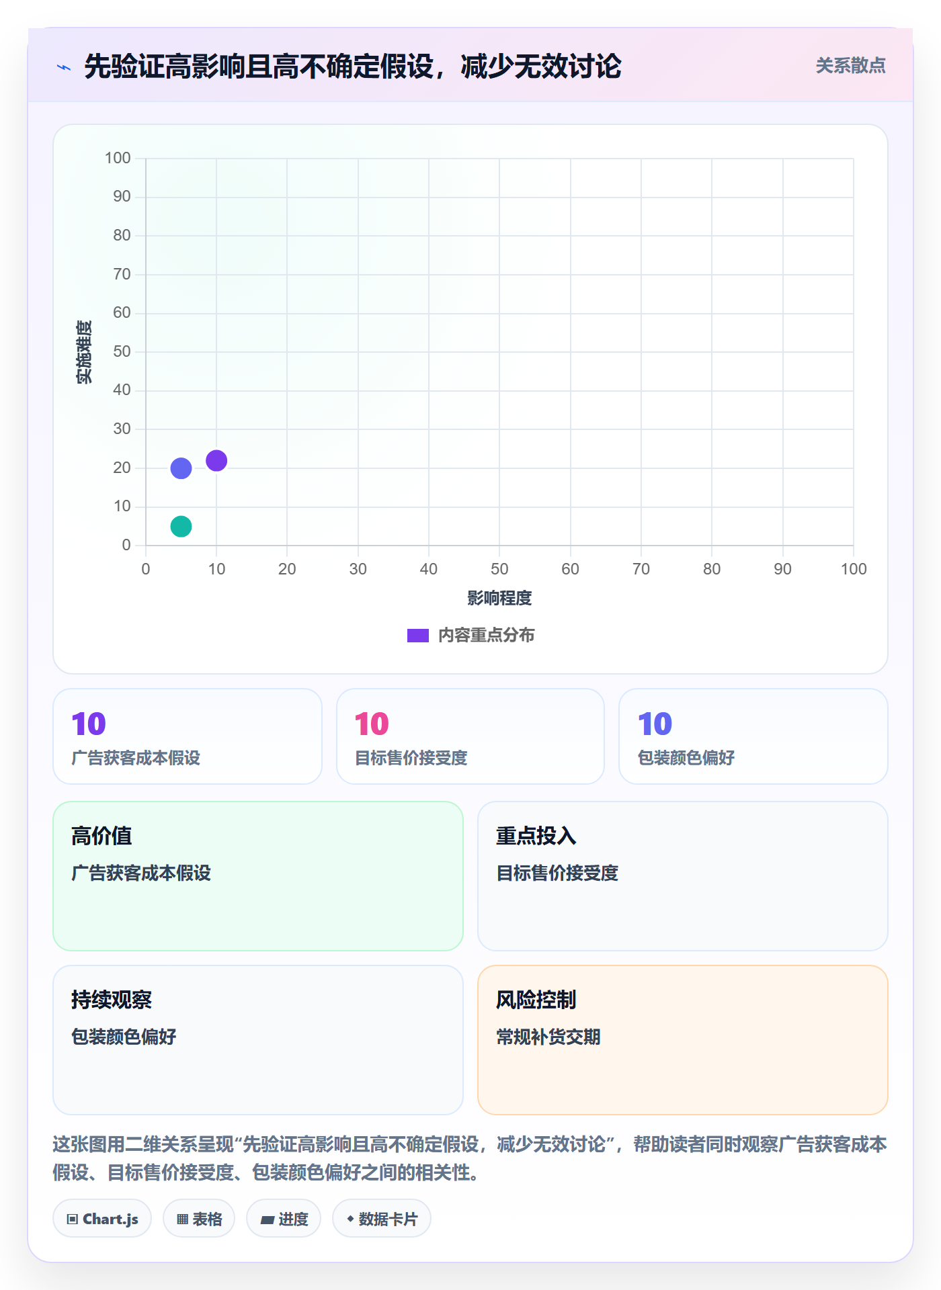Click the 重点投入 quadrant heading
The height and width of the screenshot is (1290, 941).
[536, 836]
